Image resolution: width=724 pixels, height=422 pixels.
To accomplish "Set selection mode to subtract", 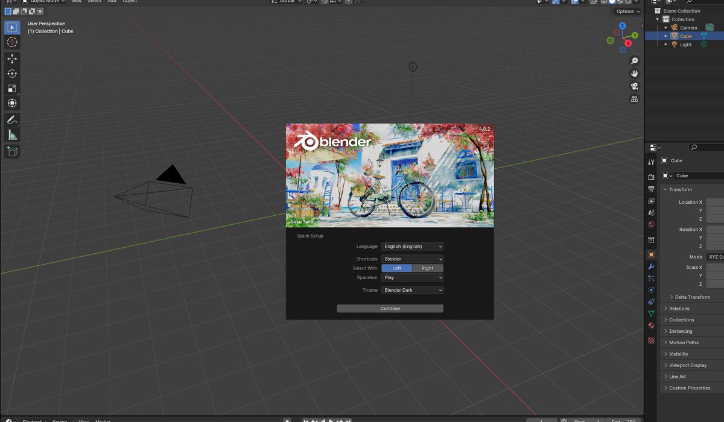I will point(24,11).
